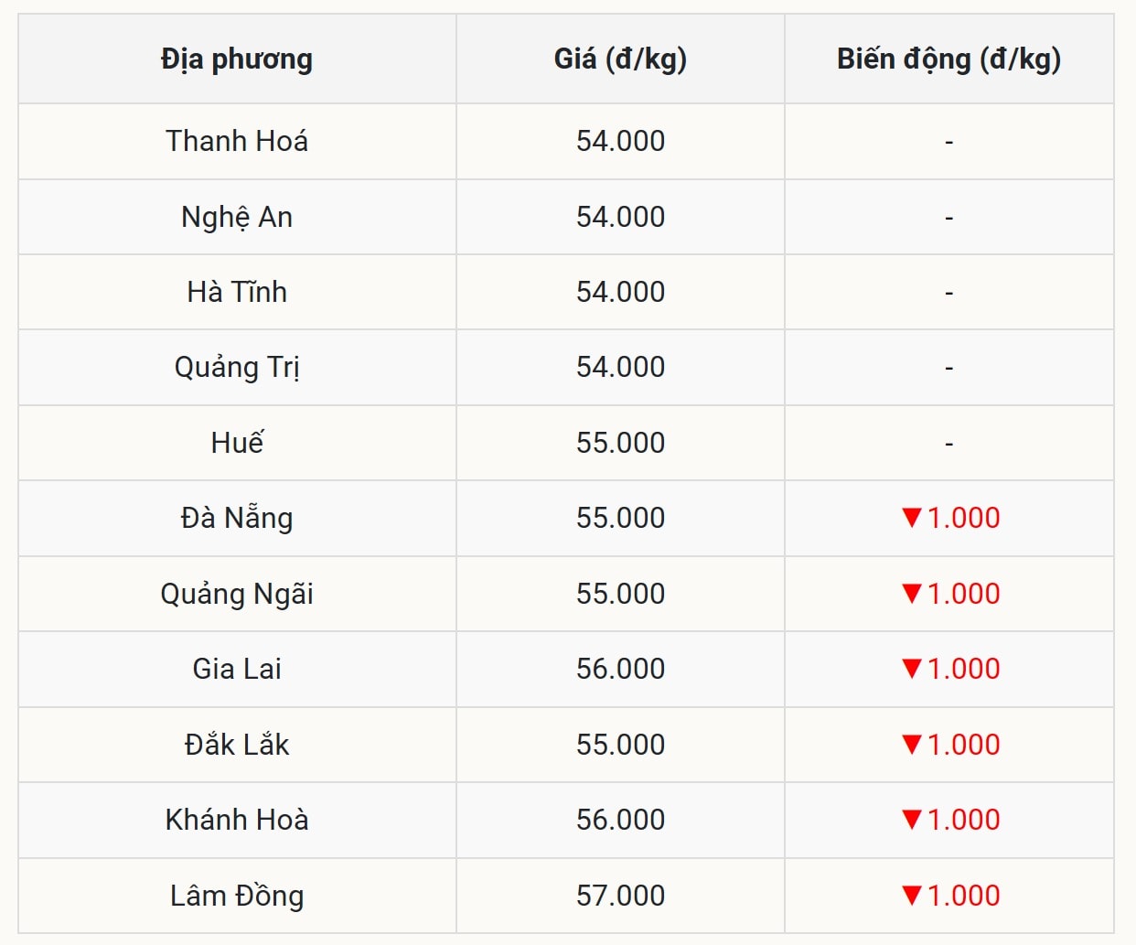Select the Huế row name
The height and width of the screenshot is (945, 1136).
point(237,443)
